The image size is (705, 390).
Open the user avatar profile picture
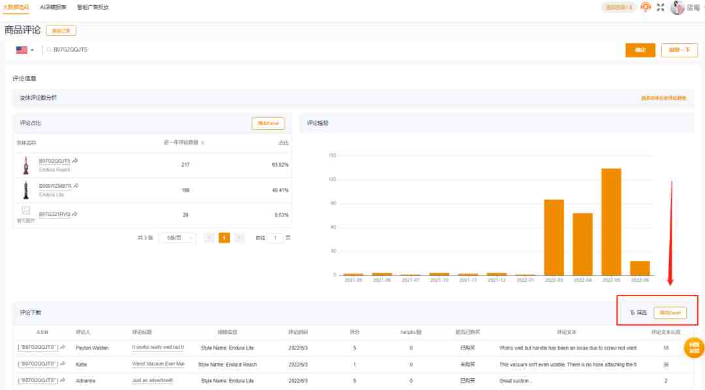coord(677,7)
